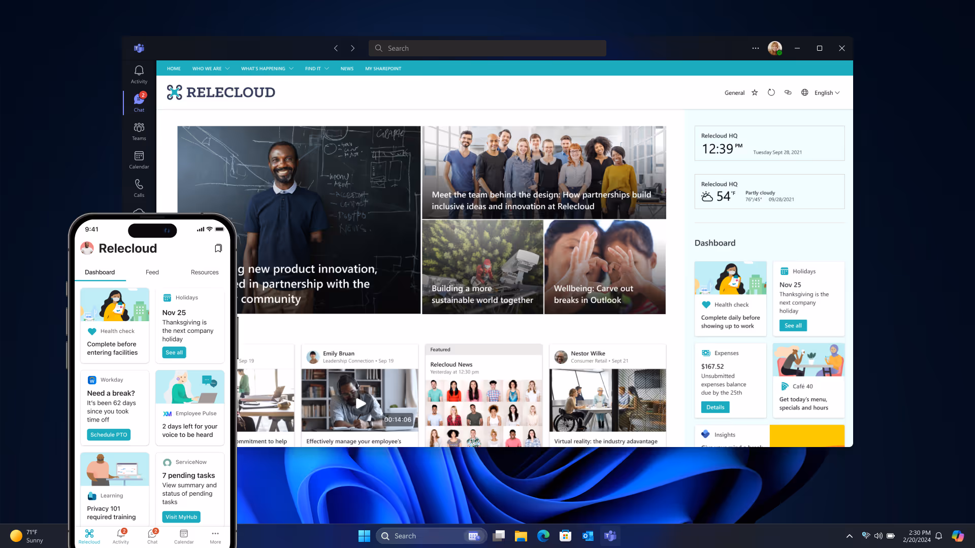Expand the FIND IT navigation menu
The image size is (975, 548).
313,68
